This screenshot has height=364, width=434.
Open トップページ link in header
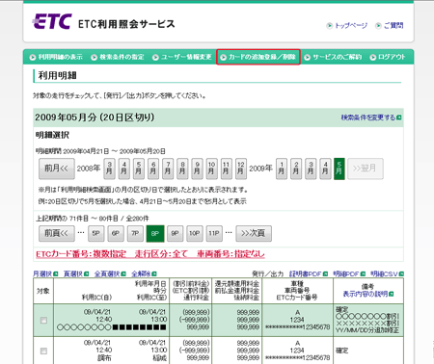coord(347,25)
